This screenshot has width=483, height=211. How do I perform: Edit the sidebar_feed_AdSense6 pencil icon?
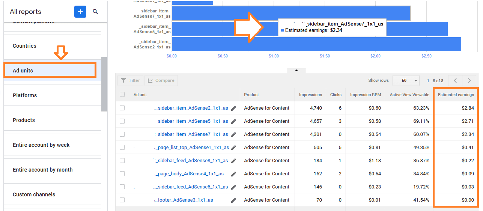[x=234, y=187]
